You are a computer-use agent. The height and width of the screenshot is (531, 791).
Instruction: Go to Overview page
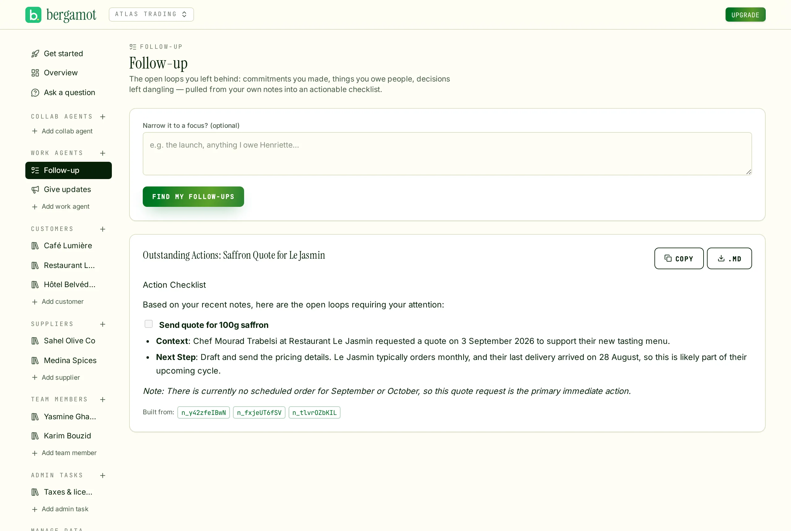click(x=69, y=73)
